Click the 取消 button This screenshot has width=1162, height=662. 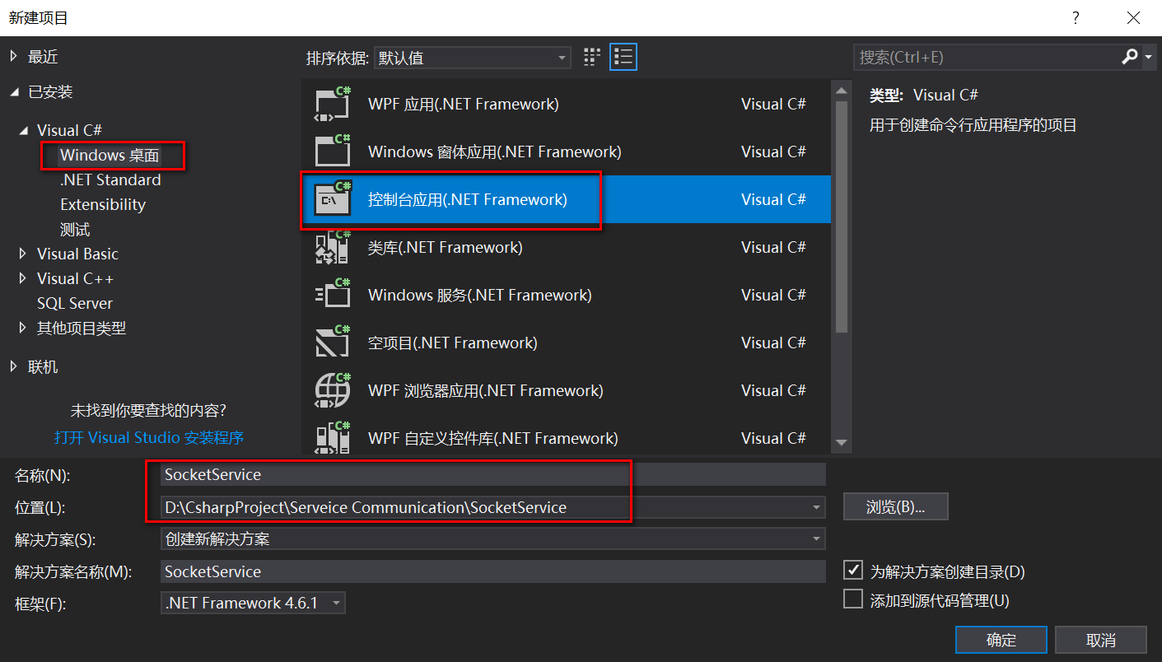(1101, 640)
